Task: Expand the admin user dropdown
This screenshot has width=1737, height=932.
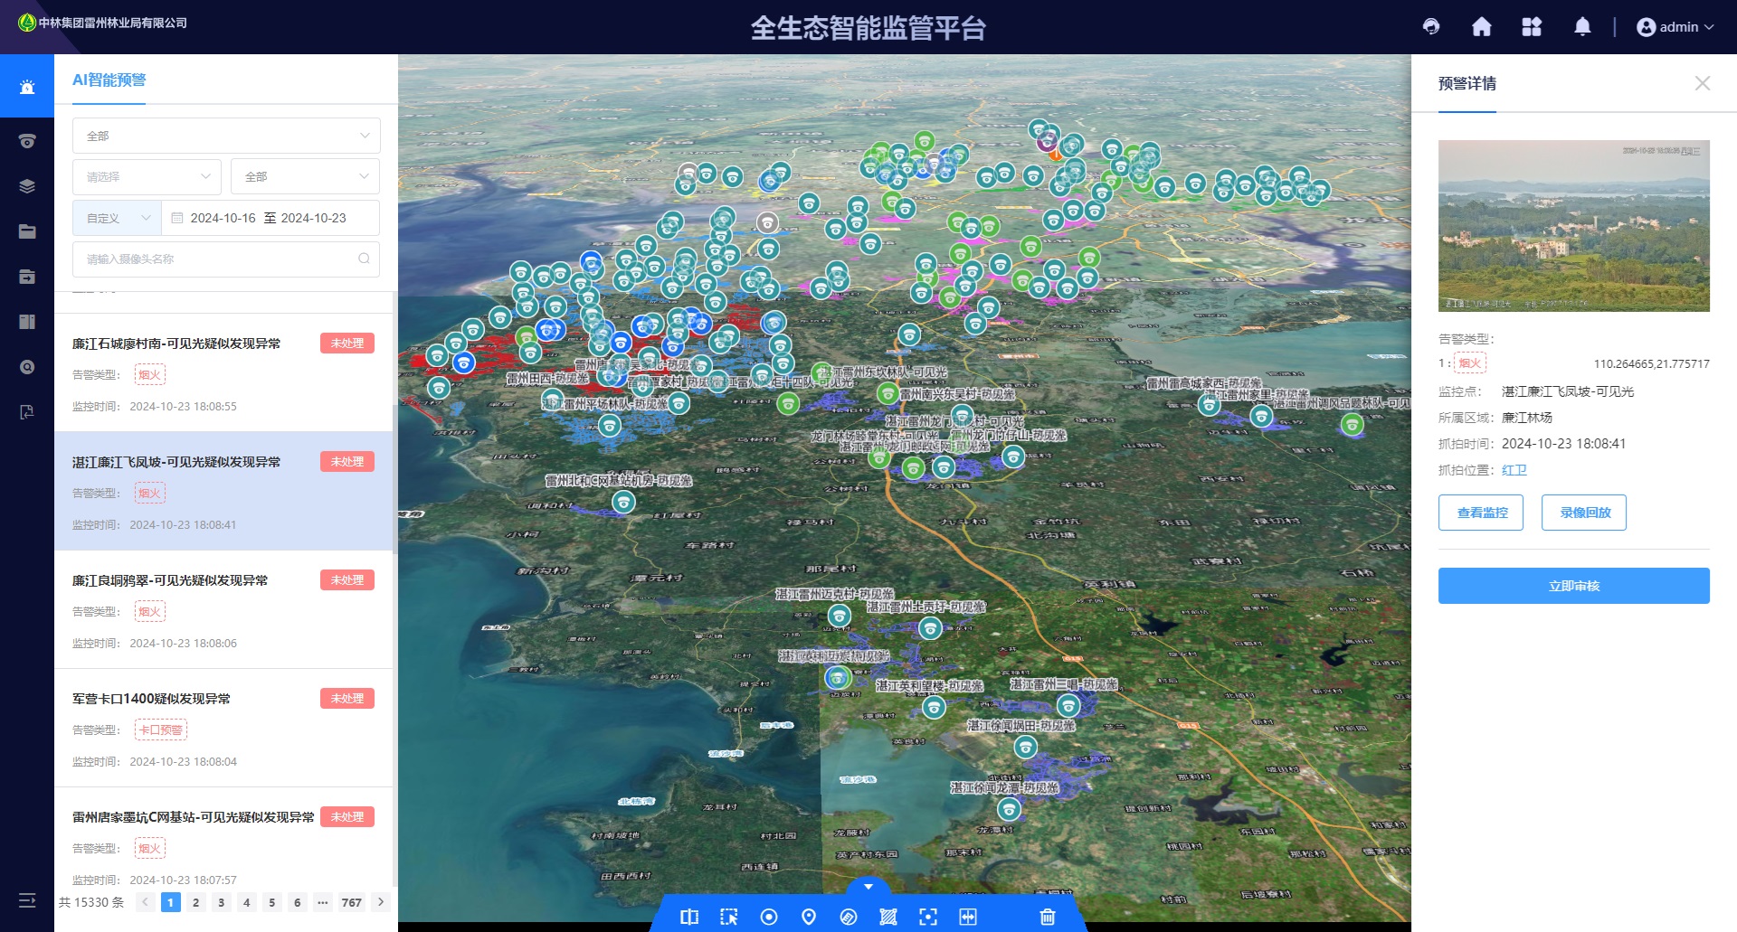Action: point(1675,27)
